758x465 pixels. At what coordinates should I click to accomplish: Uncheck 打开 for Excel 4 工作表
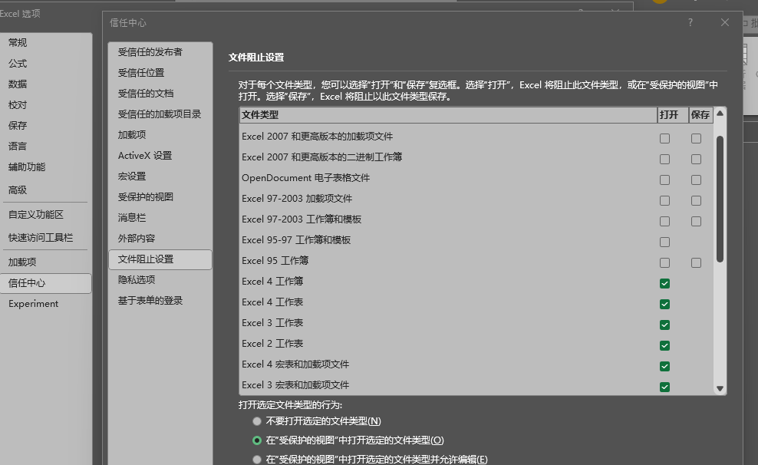pyautogui.click(x=664, y=305)
